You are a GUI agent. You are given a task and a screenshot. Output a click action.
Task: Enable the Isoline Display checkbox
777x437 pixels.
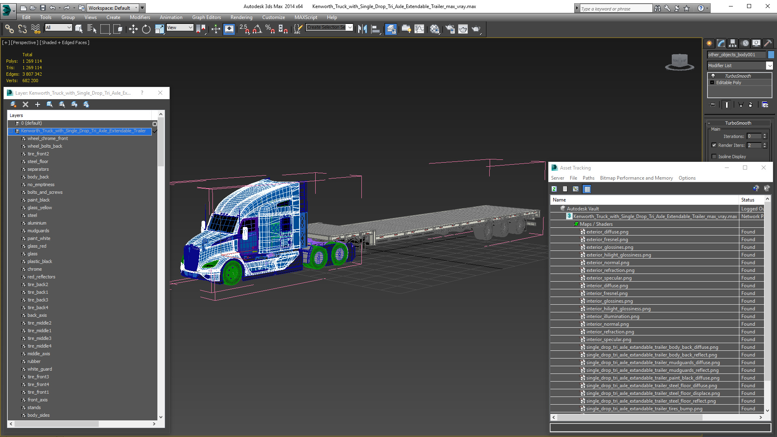714,157
